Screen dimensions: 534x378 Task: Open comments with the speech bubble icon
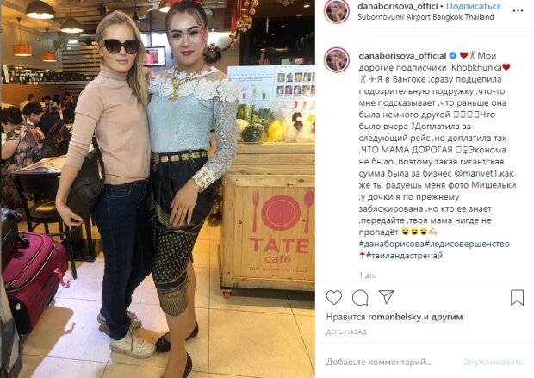(x=360, y=298)
